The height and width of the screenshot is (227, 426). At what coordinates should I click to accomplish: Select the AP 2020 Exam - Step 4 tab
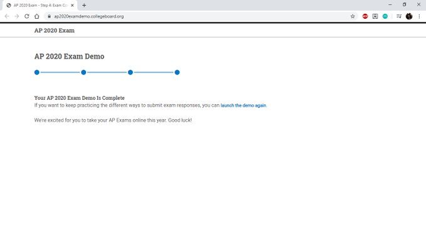40,6
